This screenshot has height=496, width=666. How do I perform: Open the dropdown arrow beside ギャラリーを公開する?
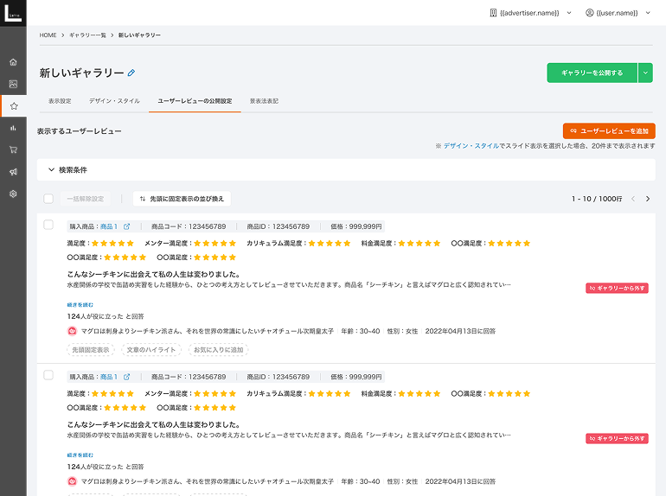(645, 73)
